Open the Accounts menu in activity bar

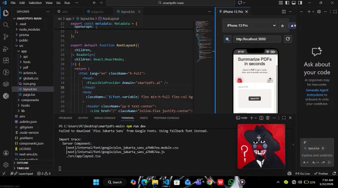pos(6,153)
